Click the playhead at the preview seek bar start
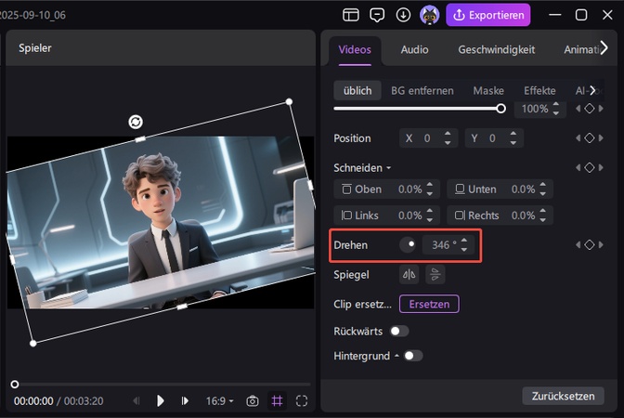Viewport: 624px width, 418px height. tap(15, 385)
